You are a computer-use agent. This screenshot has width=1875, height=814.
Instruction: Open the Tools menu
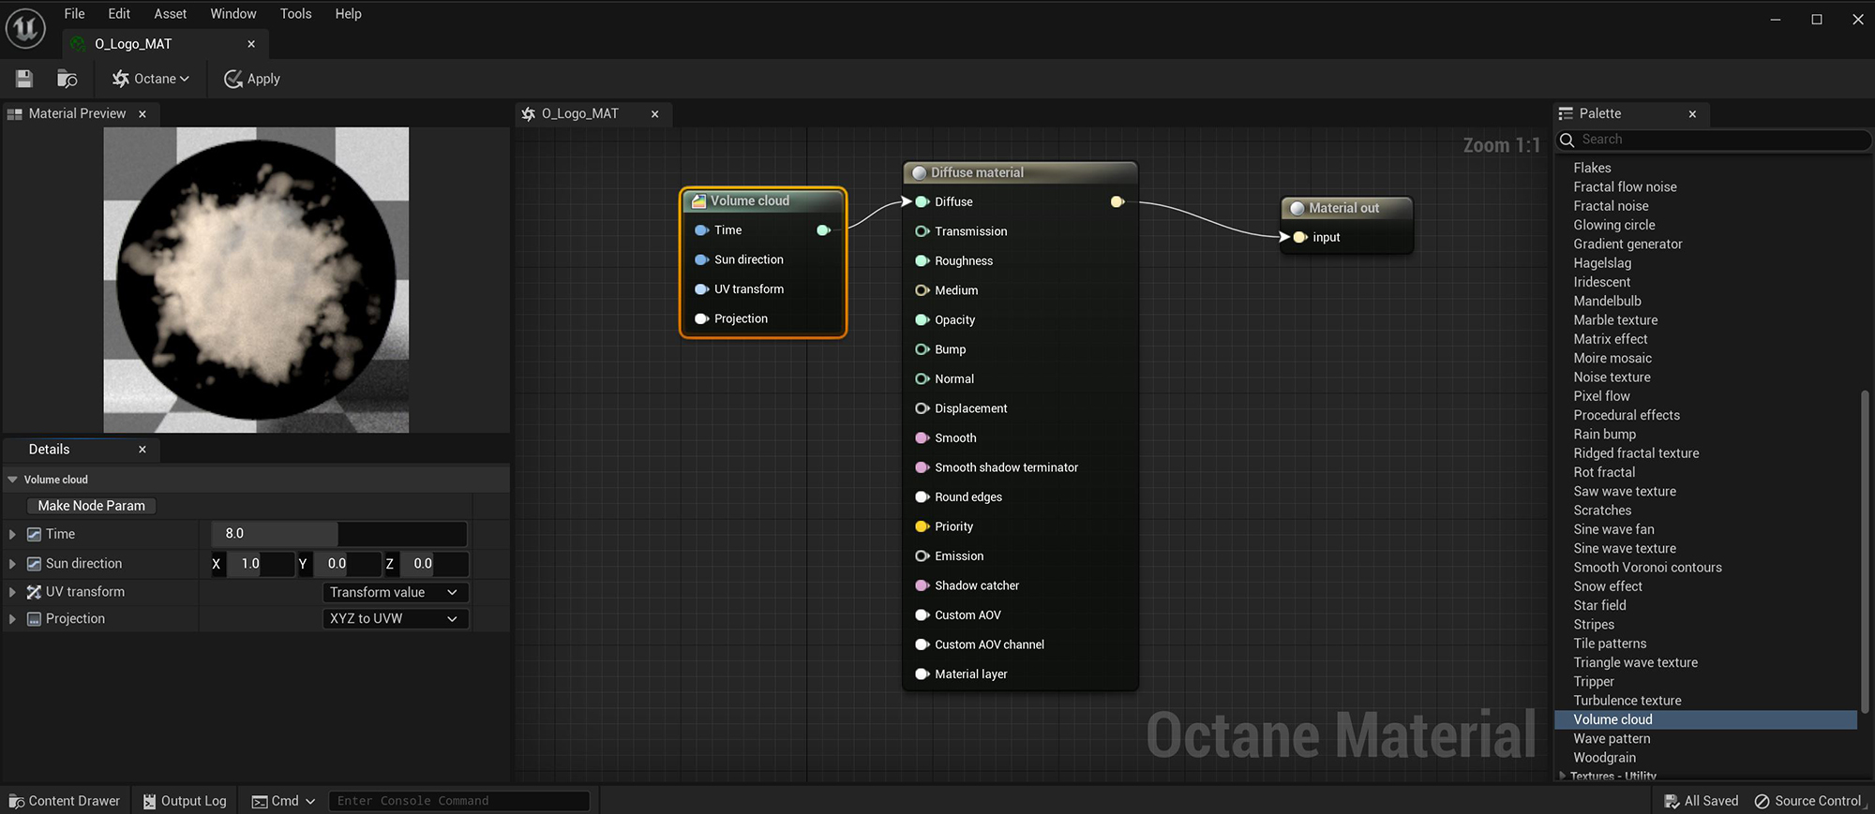click(x=295, y=13)
